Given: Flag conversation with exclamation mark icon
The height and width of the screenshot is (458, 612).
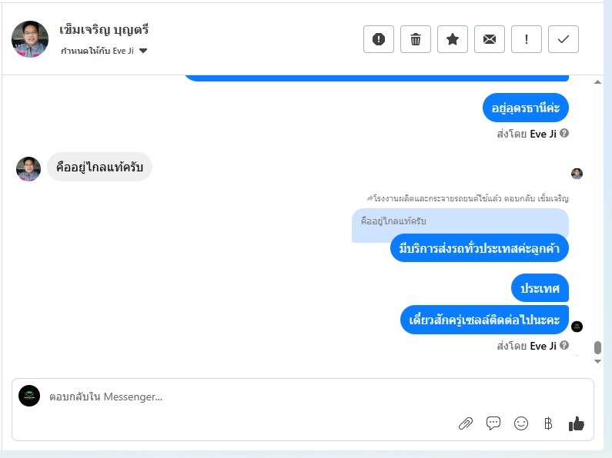Looking at the screenshot, I should 526,39.
